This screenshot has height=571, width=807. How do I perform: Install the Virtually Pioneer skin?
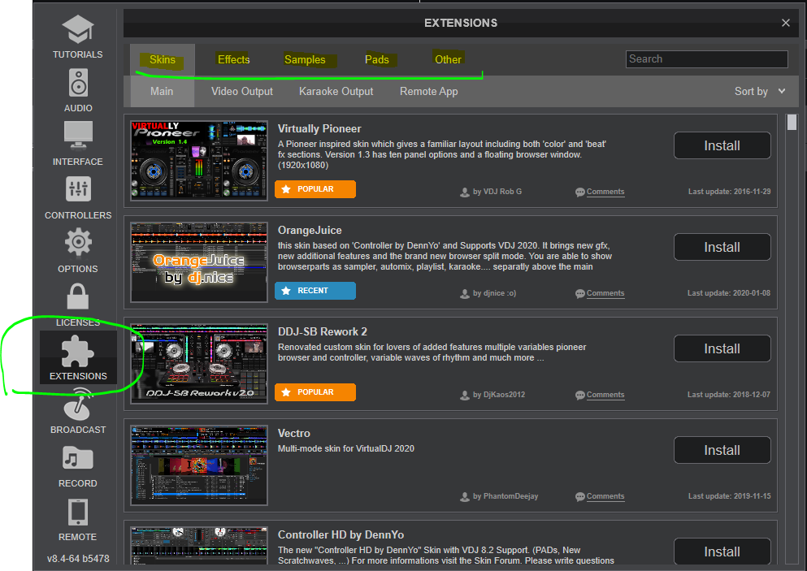(722, 145)
